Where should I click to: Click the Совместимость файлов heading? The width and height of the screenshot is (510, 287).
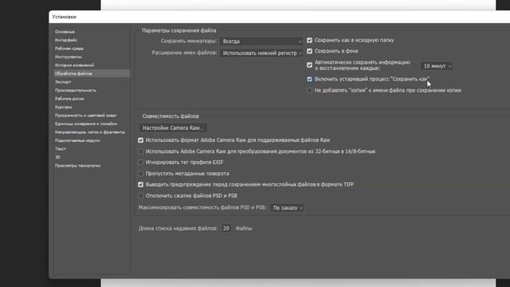click(171, 116)
